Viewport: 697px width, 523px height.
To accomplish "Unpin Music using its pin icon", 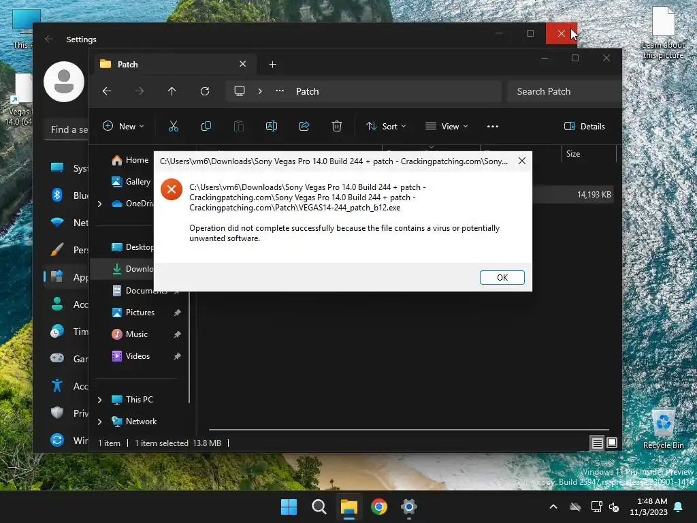I will [178, 334].
